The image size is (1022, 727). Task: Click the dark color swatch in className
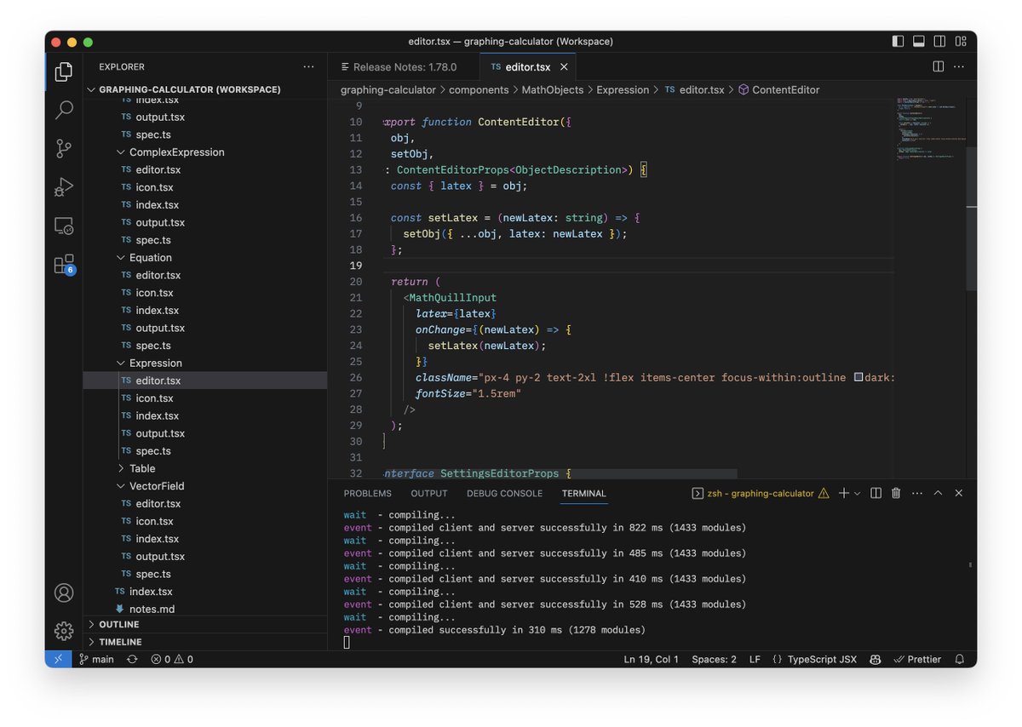pos(858,377)
